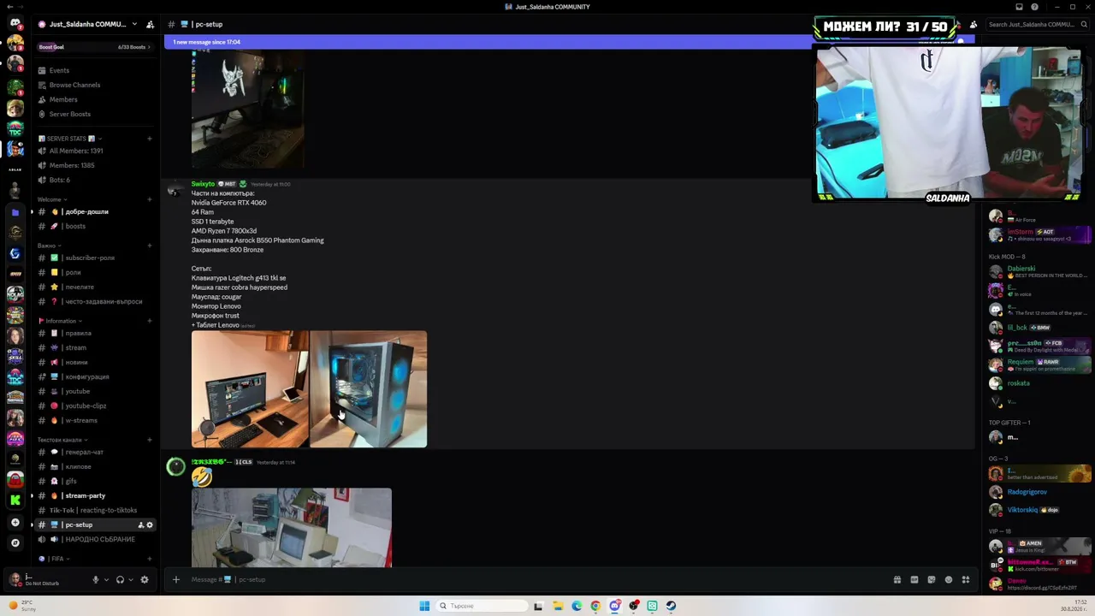Add a server with the plus icon
Screen dimensions: 1095x616
tap(15, 522)
